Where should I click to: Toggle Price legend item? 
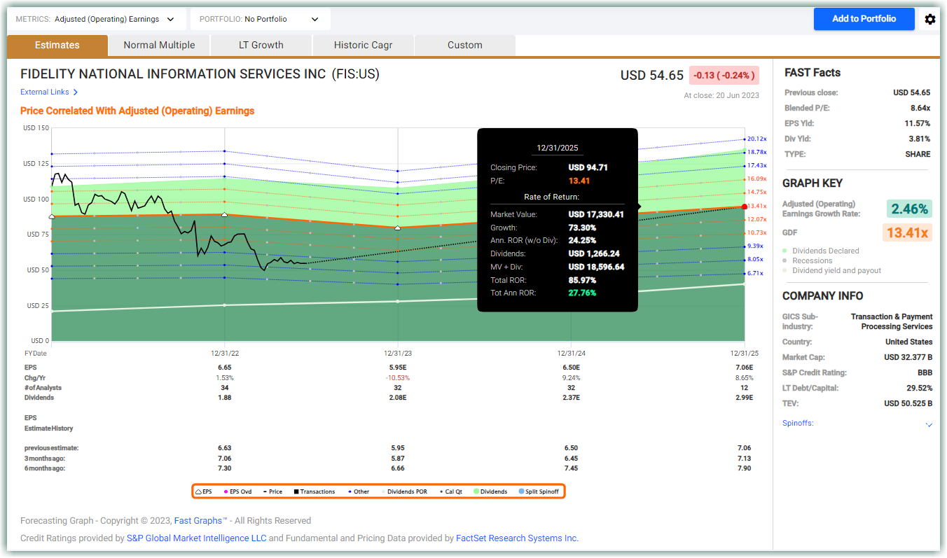coord(272,491)
